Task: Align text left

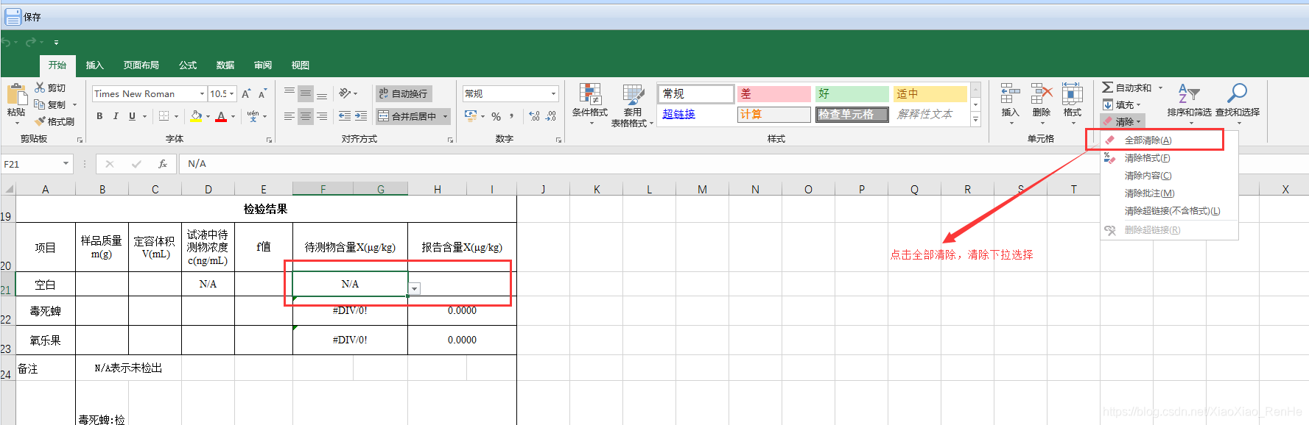Action: tap(289, 116)
